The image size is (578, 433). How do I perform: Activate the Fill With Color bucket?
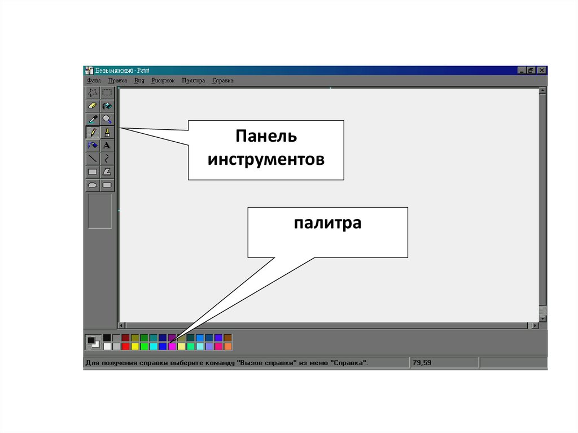click(107, 105)
